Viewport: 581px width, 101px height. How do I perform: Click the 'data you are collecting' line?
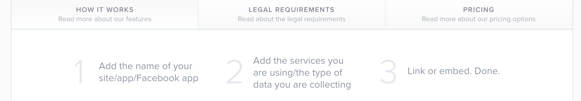(x=302, y=85)
